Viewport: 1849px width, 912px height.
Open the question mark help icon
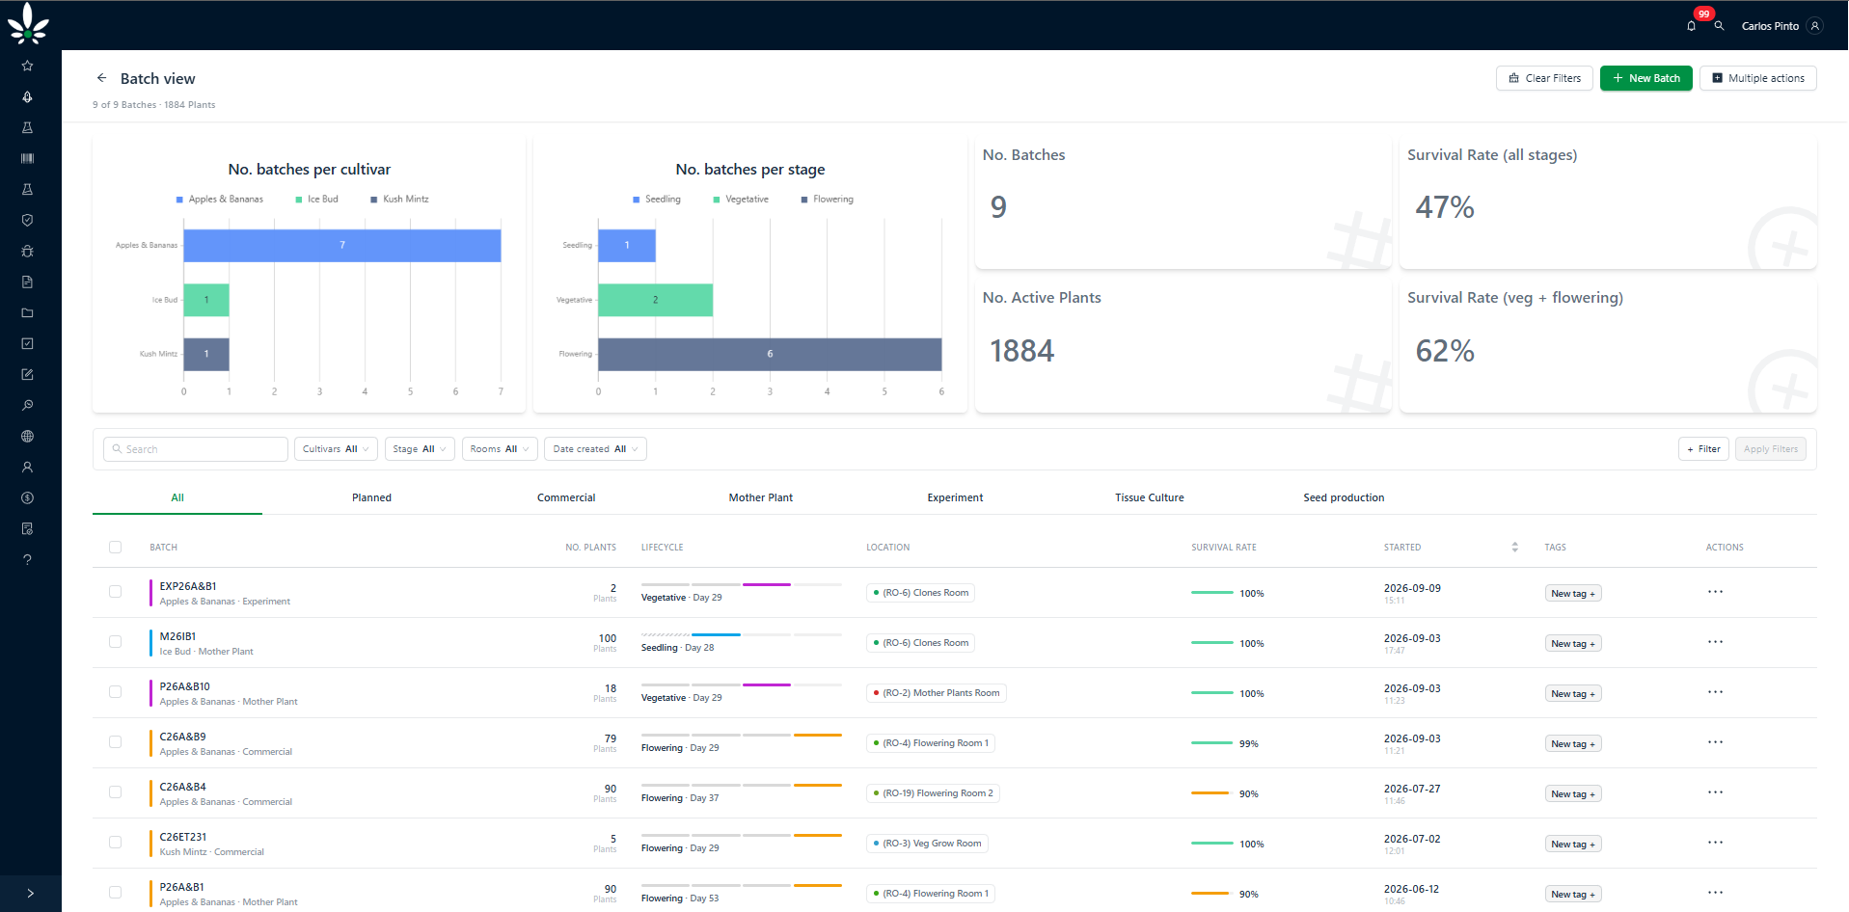[27, 559]
